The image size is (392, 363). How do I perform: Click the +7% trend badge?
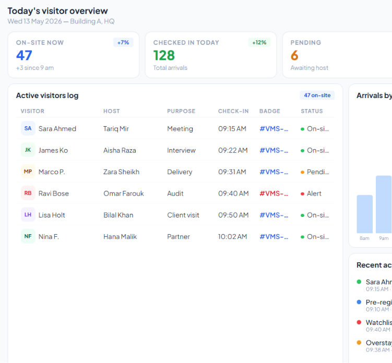tap(123, 42)
